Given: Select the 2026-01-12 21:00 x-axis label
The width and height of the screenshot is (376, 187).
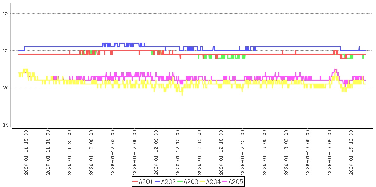Looking at the screenshot, I should click(243, 152).
